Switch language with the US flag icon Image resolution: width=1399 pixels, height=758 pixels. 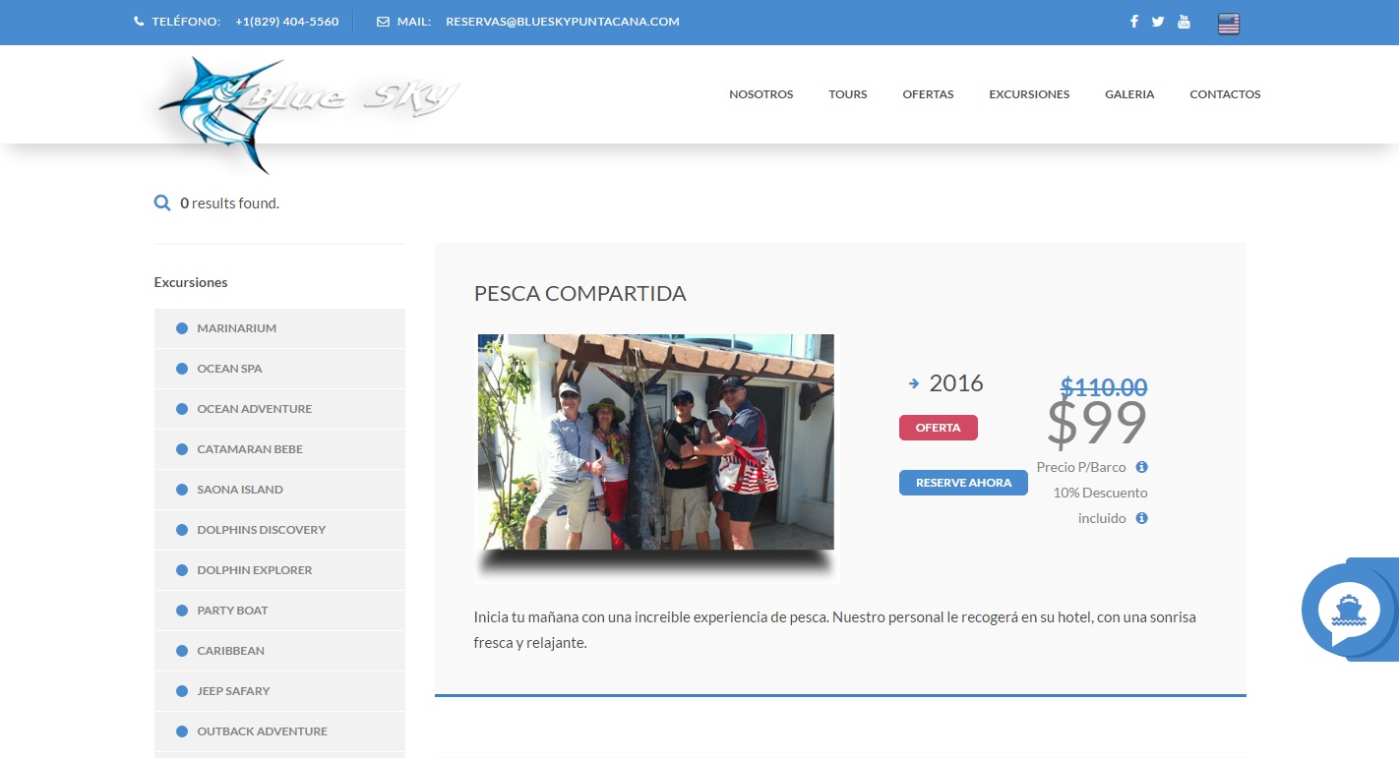click(x=1229, y=24)
